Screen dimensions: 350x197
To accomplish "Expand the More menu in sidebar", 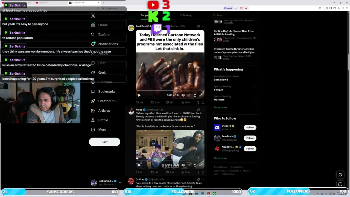I will 98,129.
